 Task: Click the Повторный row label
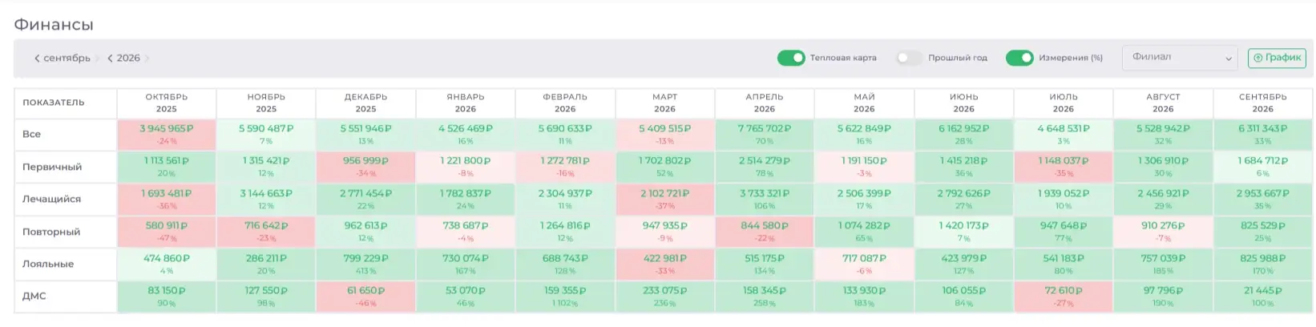coord(51,232)
